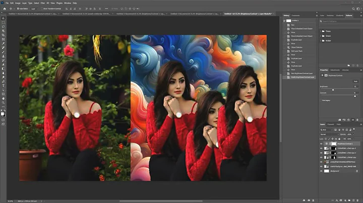363x203 pixels.
Task: Click the Background layer thumbnail
Action: [x=326, y=171]
